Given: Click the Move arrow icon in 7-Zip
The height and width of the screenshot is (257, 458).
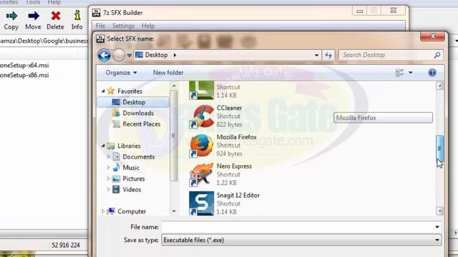Looking at the screenshot, I should (34, 16).
